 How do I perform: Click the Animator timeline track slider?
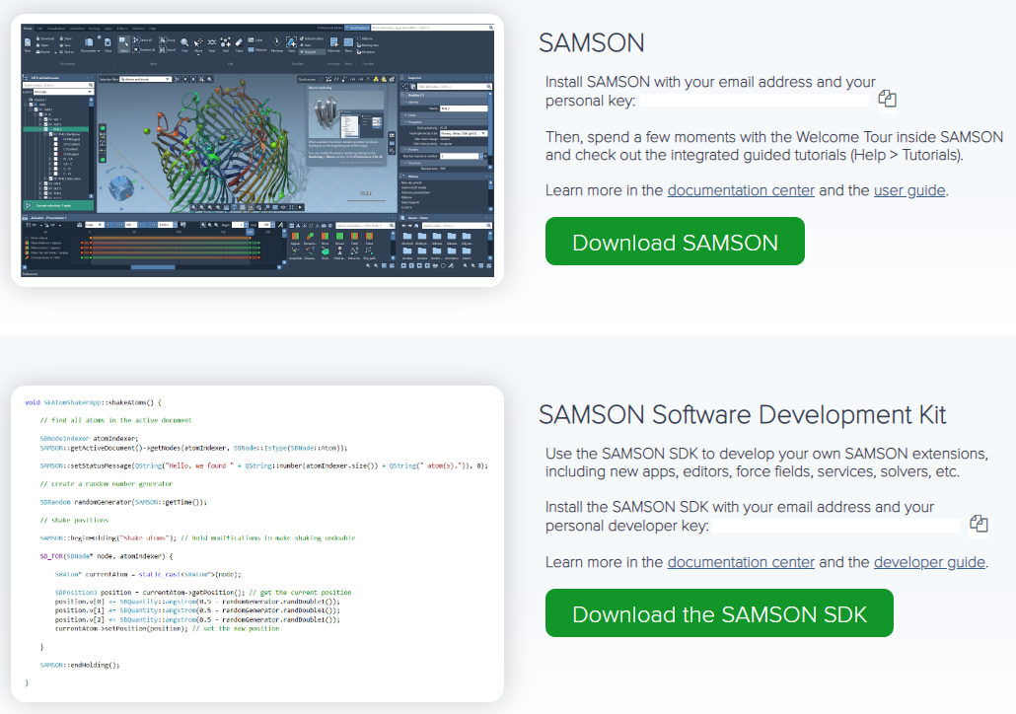tap(152, 267)
